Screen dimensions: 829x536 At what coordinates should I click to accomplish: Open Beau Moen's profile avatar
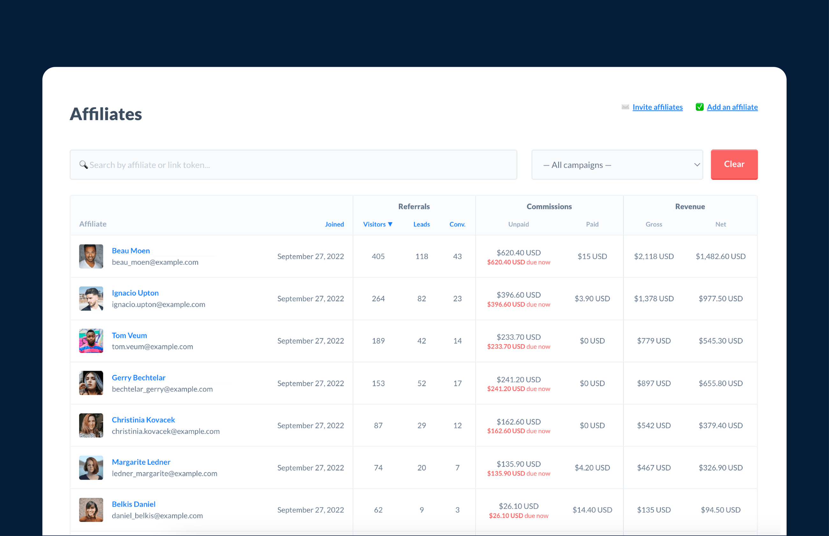[91, 257]
